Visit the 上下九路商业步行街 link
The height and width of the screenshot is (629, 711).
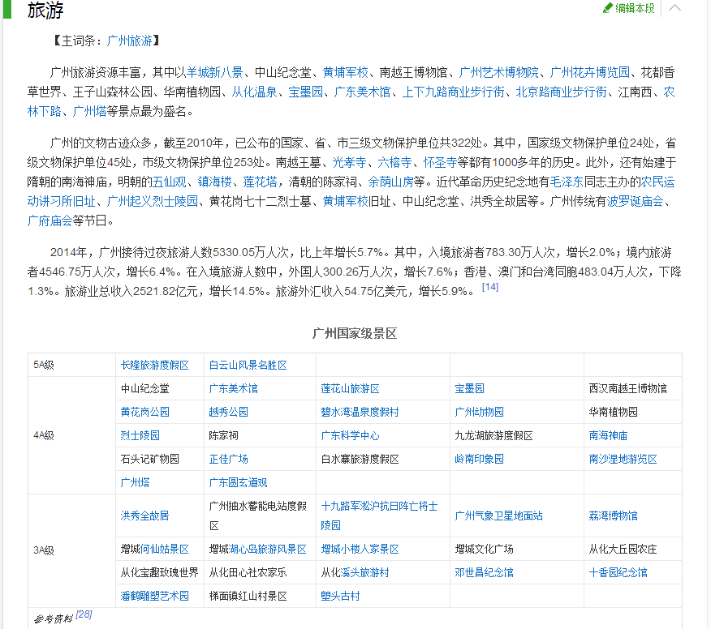pyautogui.click(x=454, y=92)
